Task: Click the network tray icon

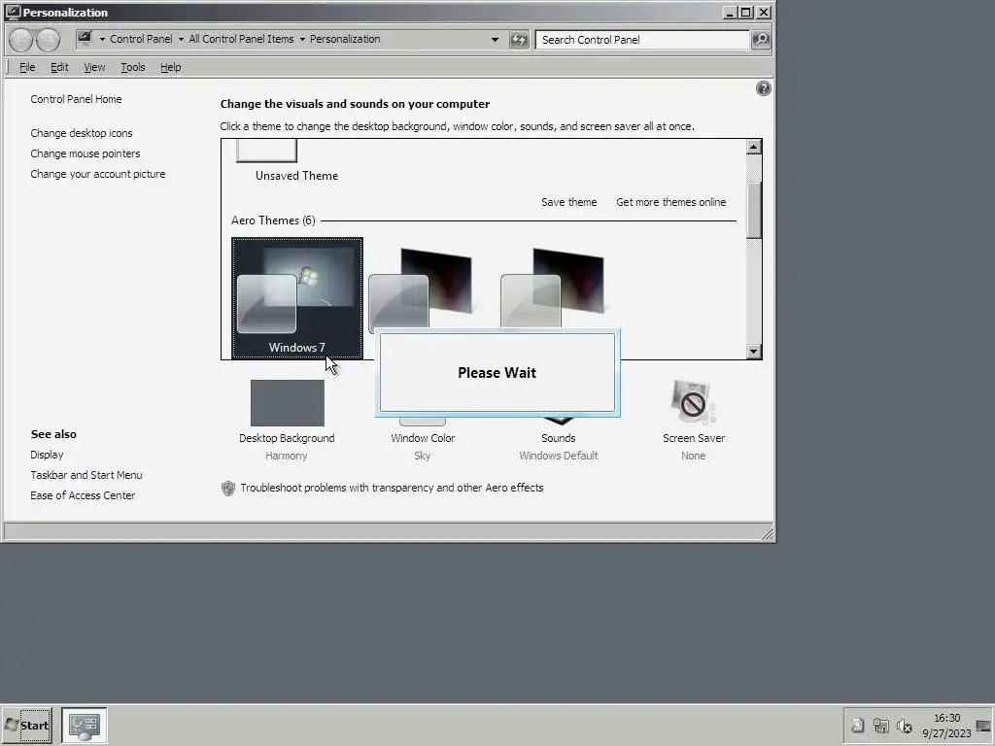Action: (880, 725)
